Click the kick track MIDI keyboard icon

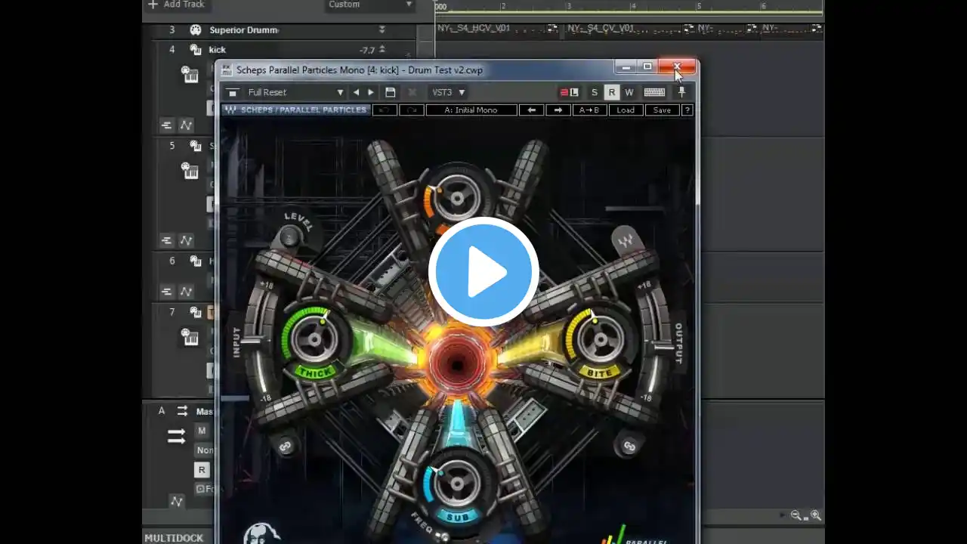coord(190,74)
